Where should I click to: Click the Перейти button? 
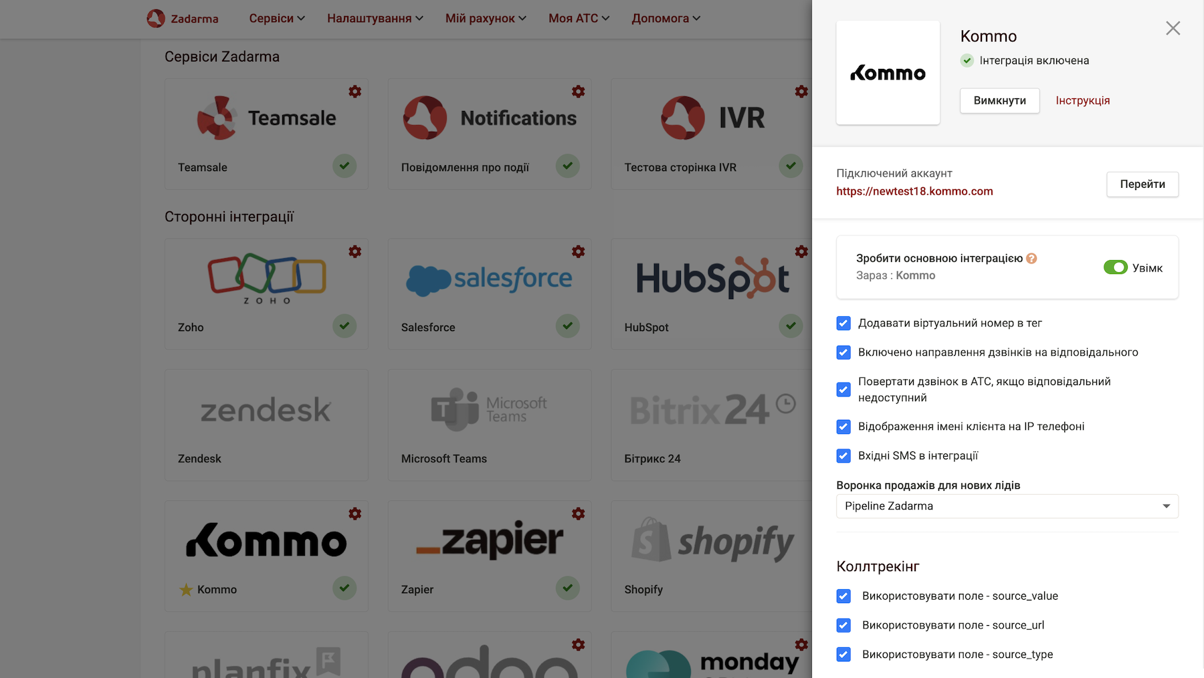(x=1142, y=184)
